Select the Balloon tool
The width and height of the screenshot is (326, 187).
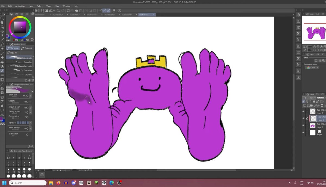click(x=2, y=110)
